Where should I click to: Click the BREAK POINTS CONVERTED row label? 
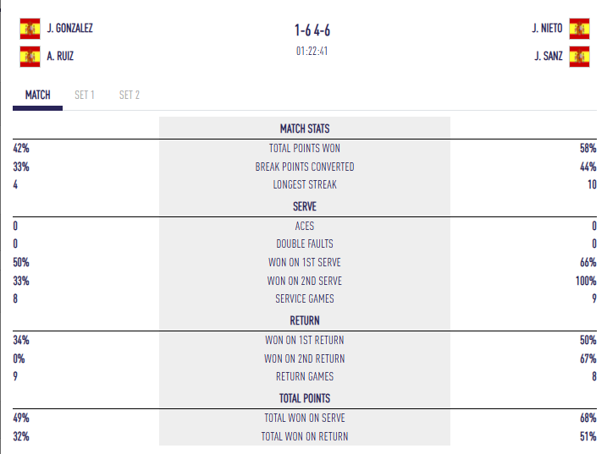(x=305, y=167)
